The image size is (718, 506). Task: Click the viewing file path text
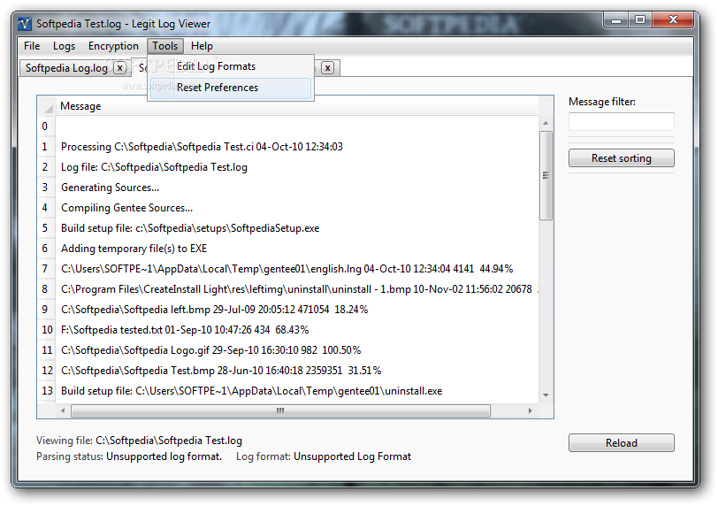(169, 441)
